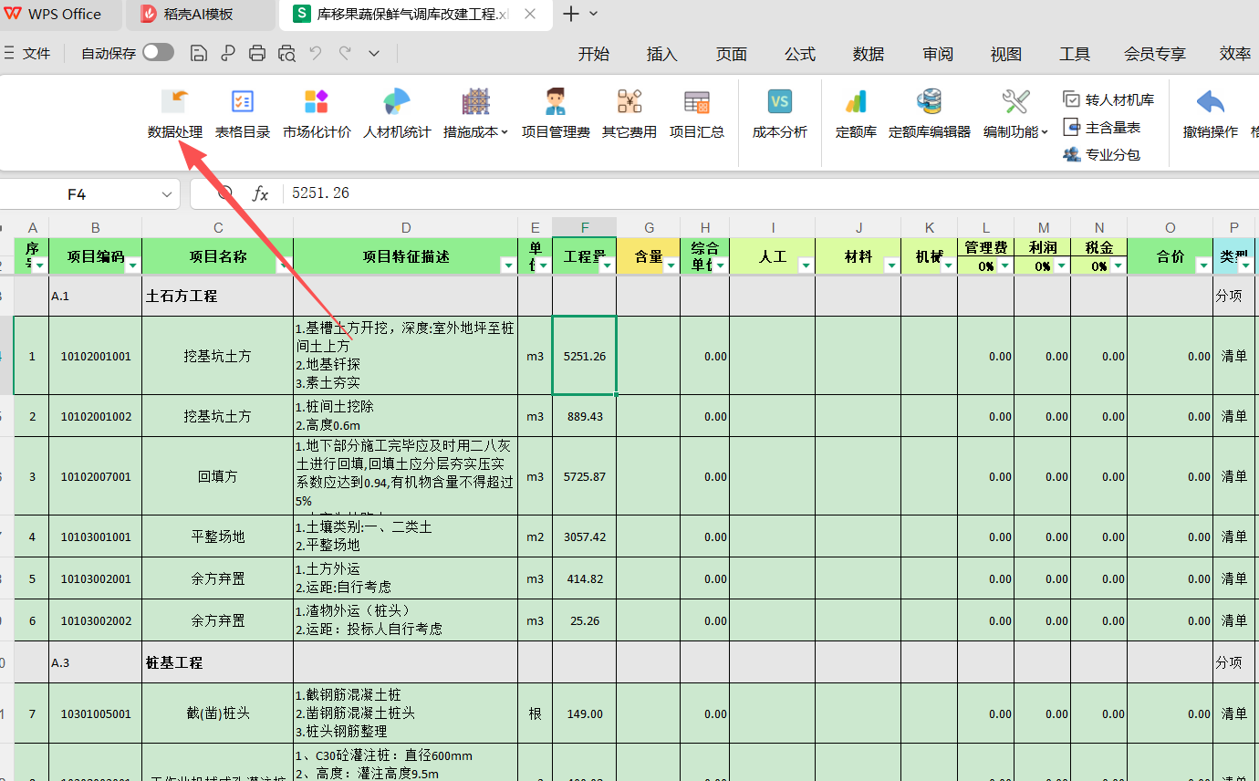Switch to the 审阅 ribbon tab

[938, 54]
